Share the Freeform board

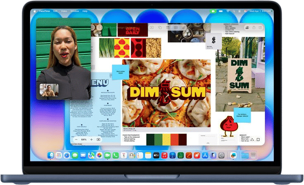coord(254,28)
